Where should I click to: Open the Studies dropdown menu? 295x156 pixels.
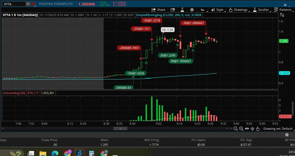pos(262,10)
